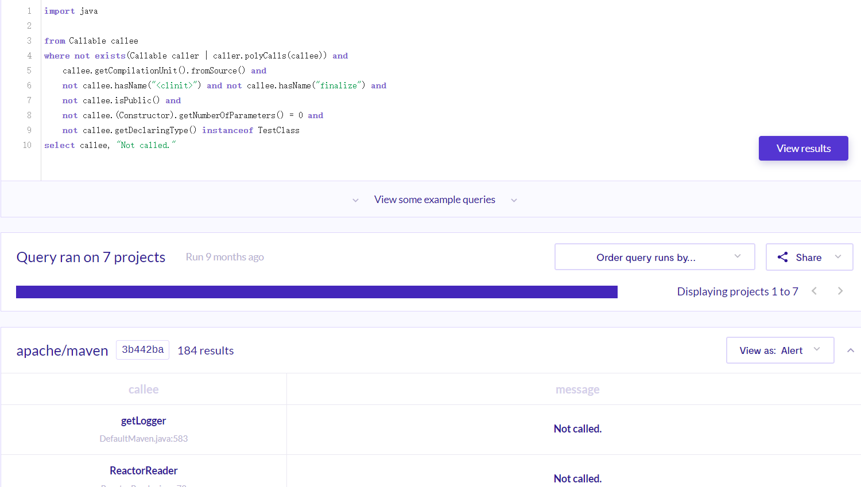861x487 pixels.
Task: Open commit 3b442ba badge
Action: 142,350
